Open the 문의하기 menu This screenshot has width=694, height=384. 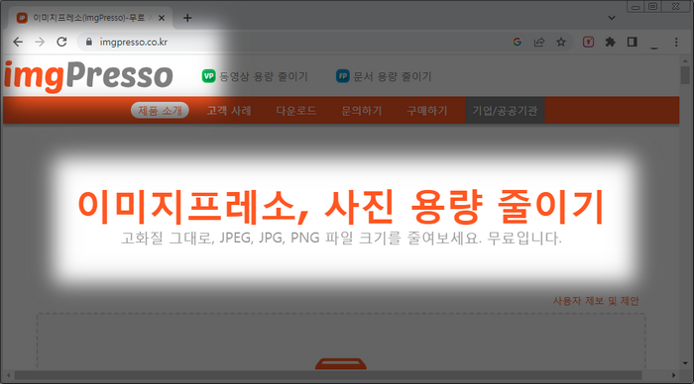click(x=362, y=111)
